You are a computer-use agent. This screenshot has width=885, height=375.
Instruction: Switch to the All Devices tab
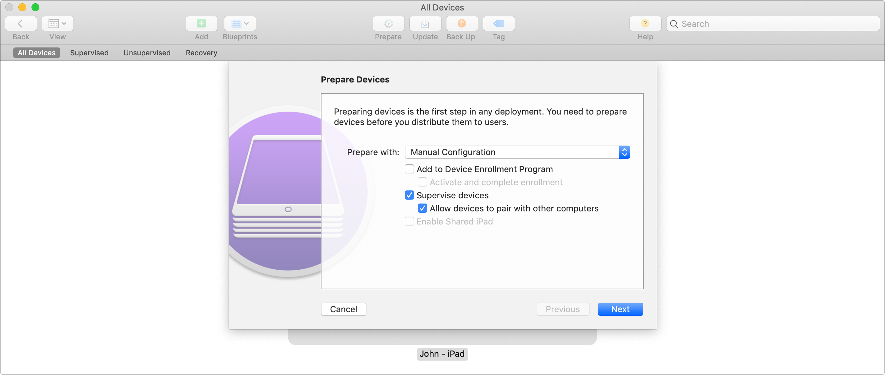coord(36,53)
